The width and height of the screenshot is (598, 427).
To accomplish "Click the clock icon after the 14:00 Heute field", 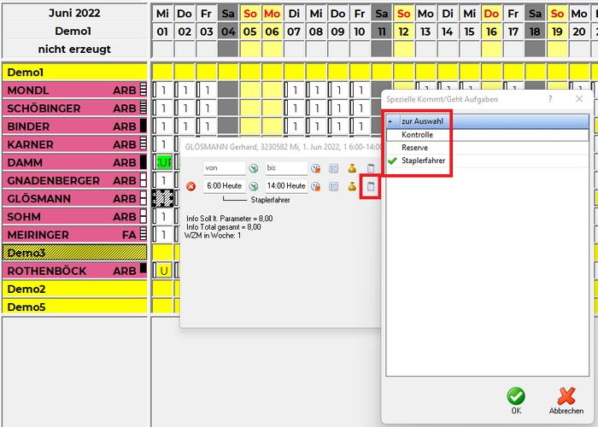I will (315, 186).
